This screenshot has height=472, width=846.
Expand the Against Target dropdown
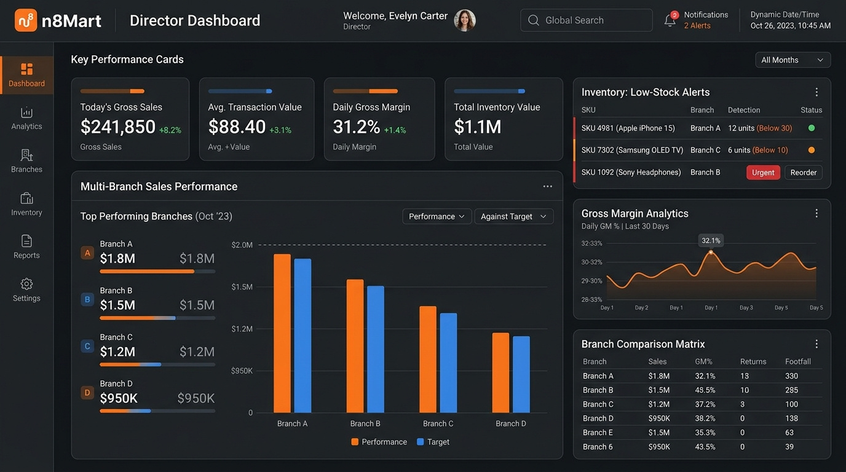(514, 216)
